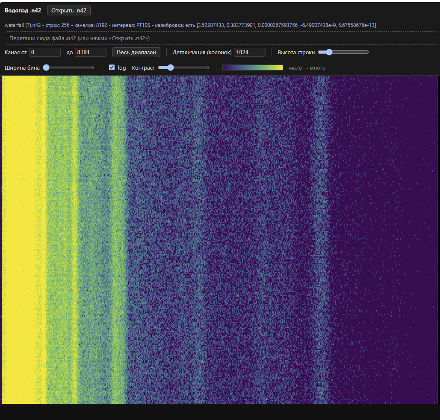Click the "Высота строки" slider handle
Image resolution: width=440 pixels, height=420 pixels.
pyautogui.click(x=329, y=52)
